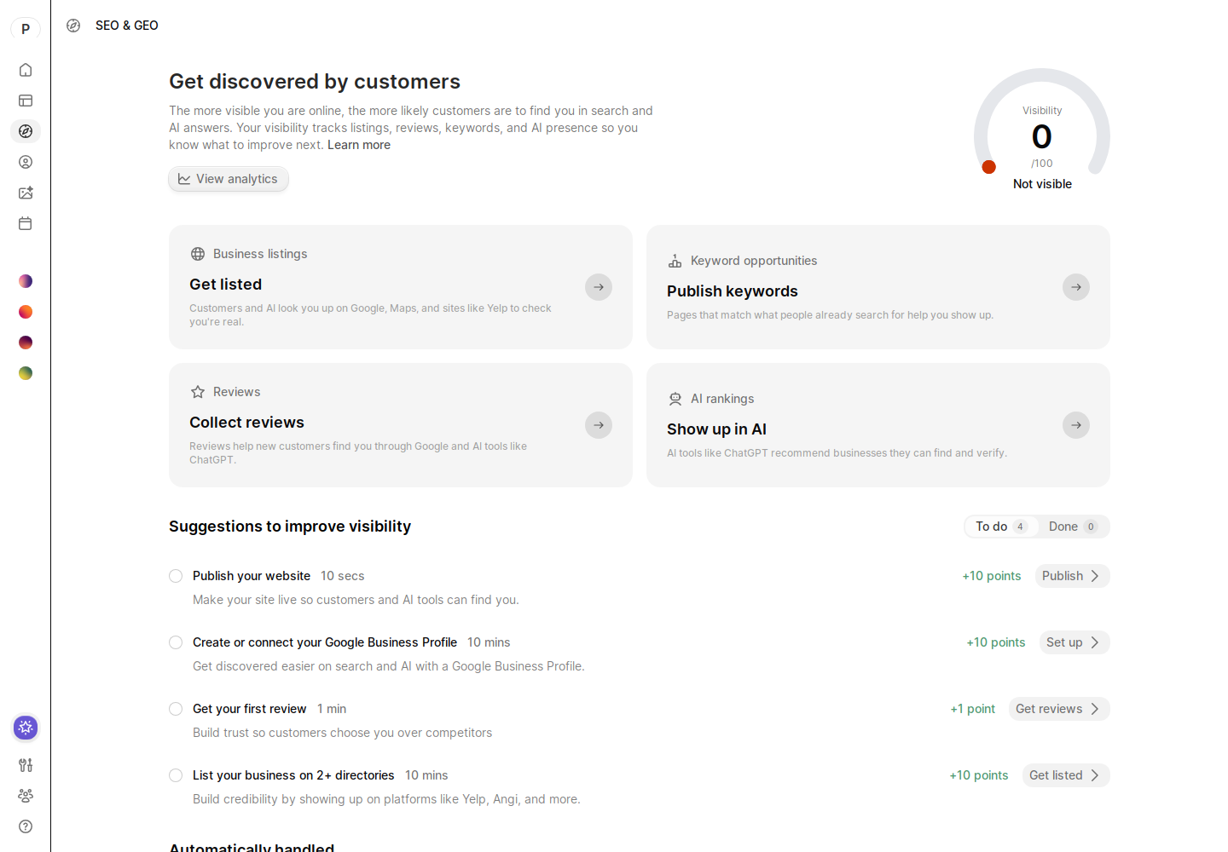Click the P workspace avatar
Image resolution: width=1228 pixels, height=852 pixels.
(26, 29)
